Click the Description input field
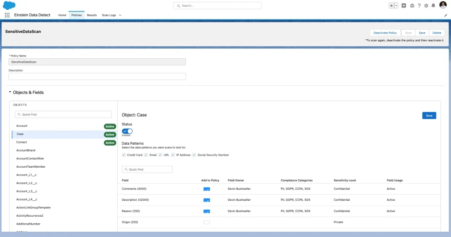Image resolution: width=451 pixels, height=237 pixels. 97,76
